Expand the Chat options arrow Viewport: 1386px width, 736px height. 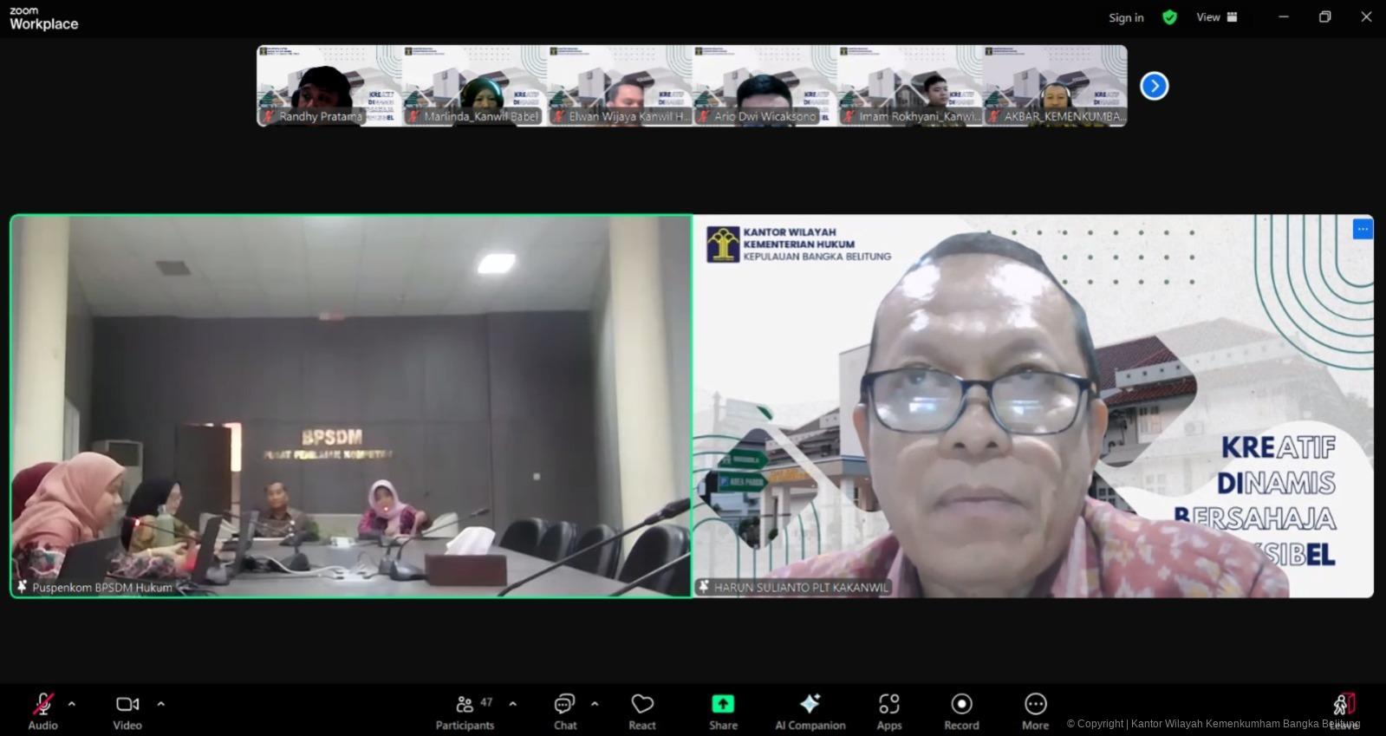[x=595, y=704]
